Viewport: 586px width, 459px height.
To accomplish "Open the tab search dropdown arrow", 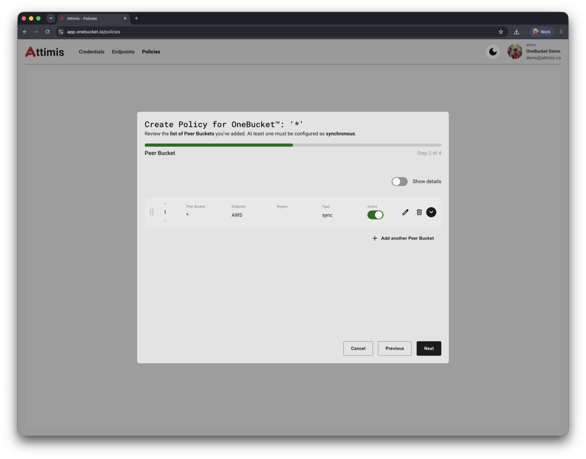I will point(51,18).
